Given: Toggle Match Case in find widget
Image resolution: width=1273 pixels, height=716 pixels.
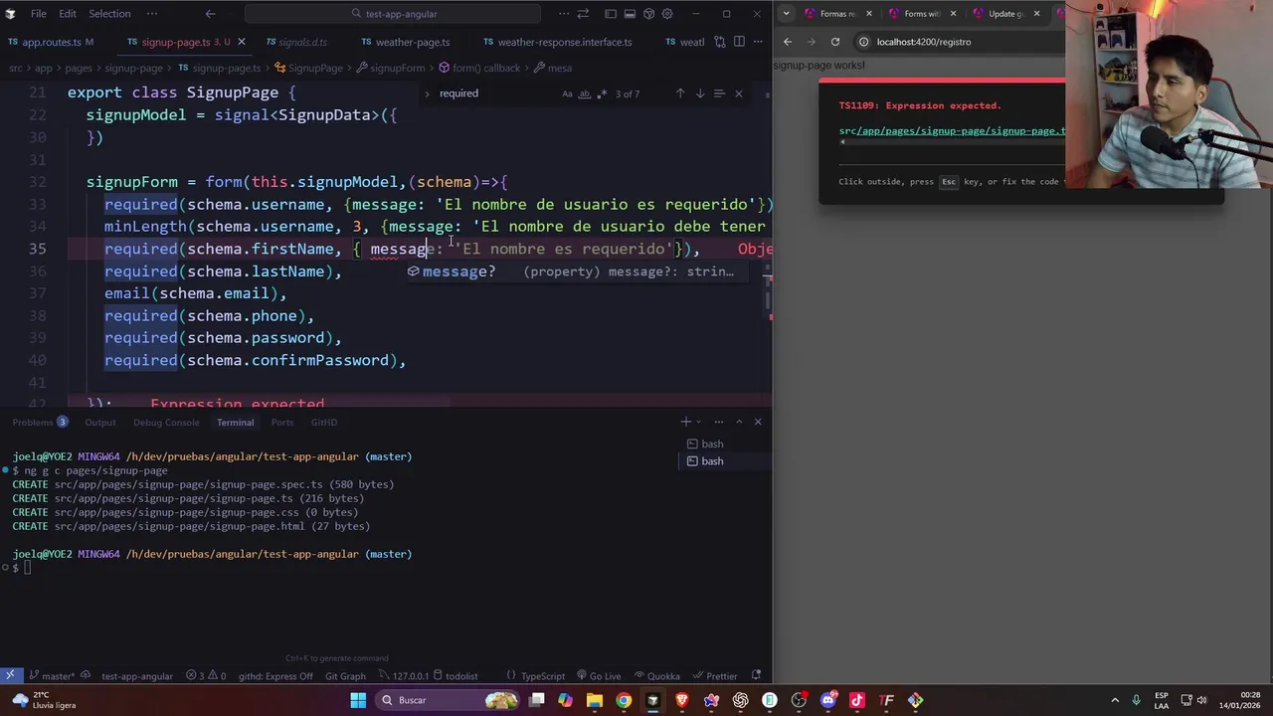Looking at the screenshot, I should tap(567, 93).
